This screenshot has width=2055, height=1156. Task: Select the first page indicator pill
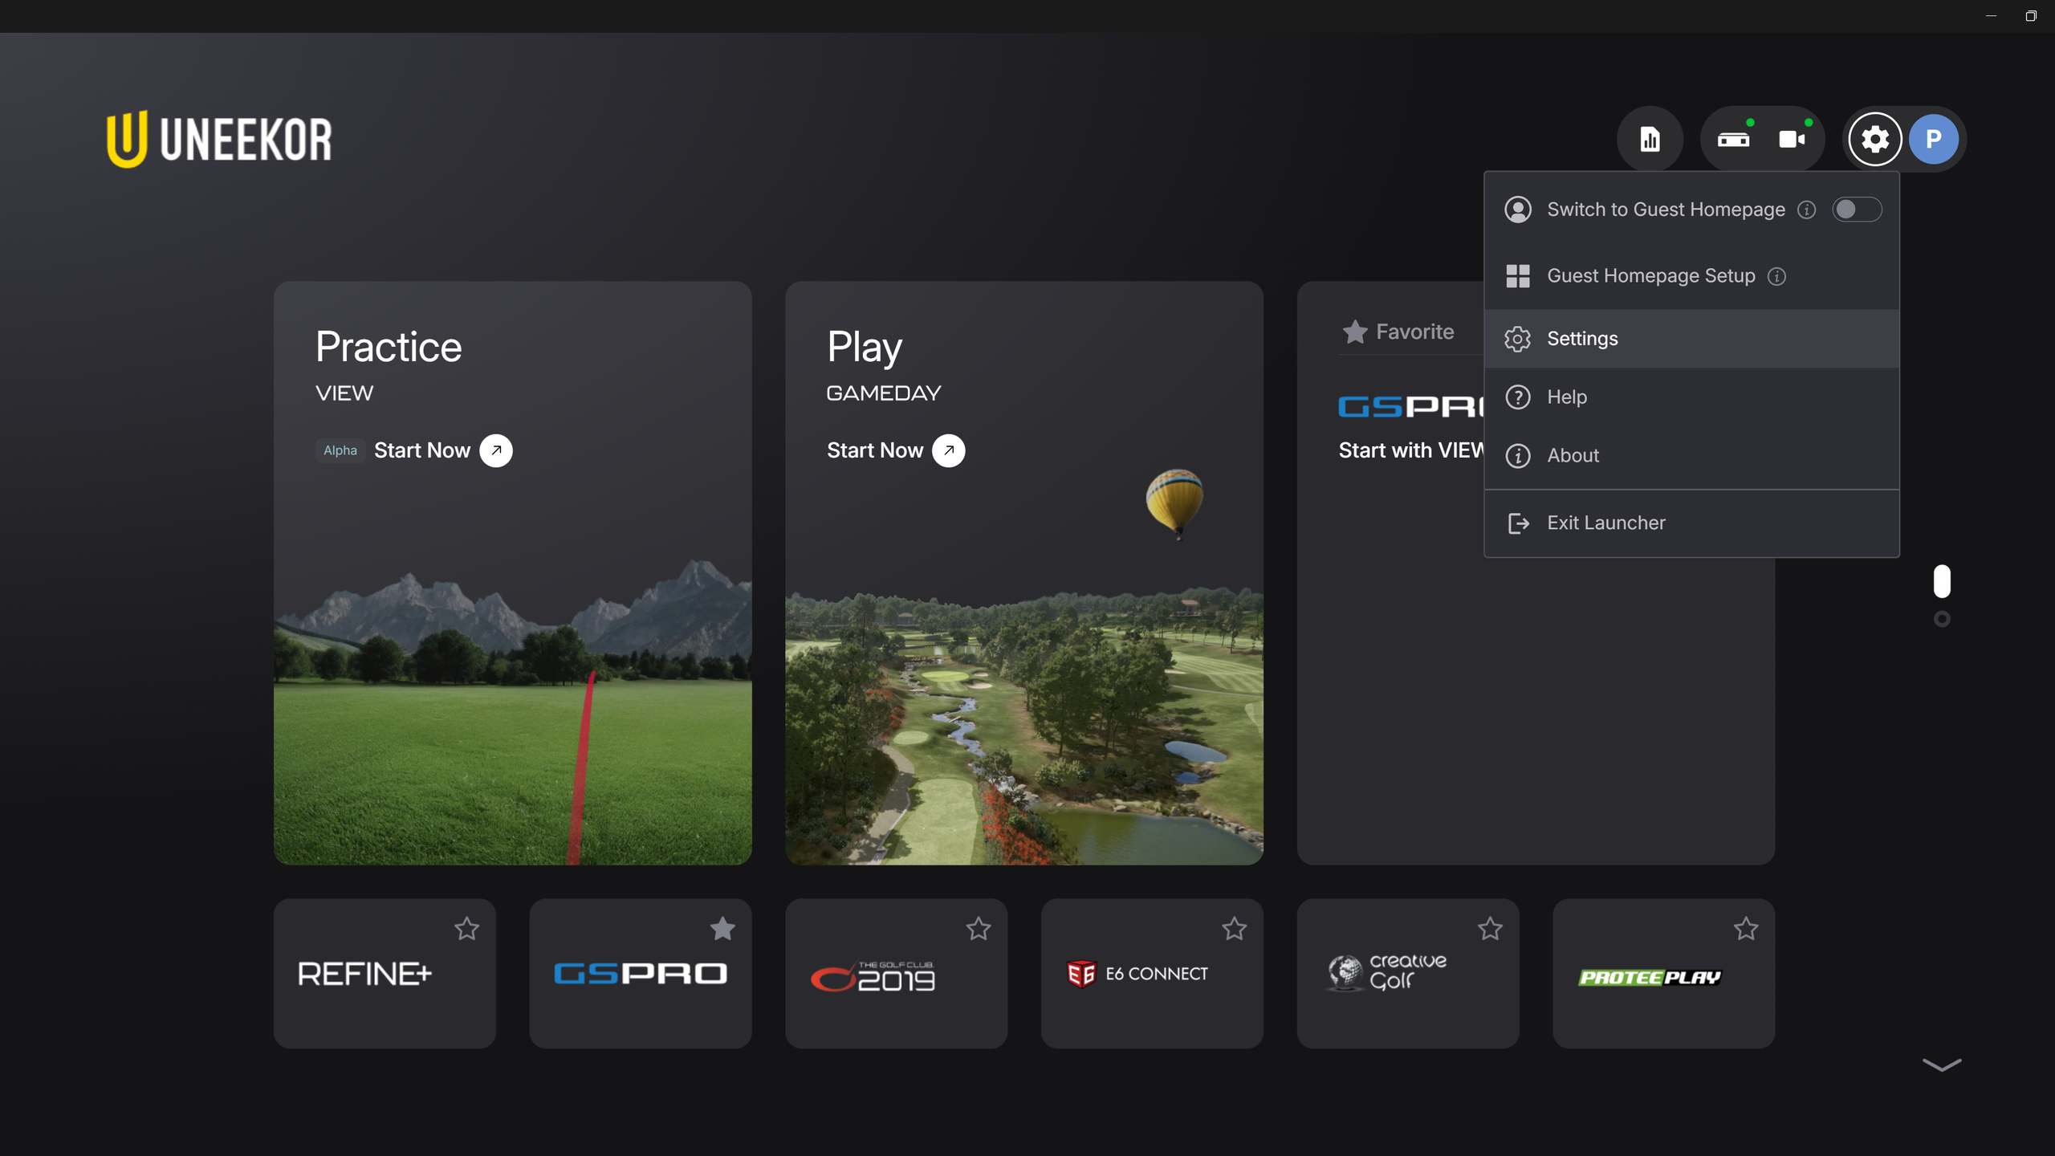click(x=1942, y=581)
